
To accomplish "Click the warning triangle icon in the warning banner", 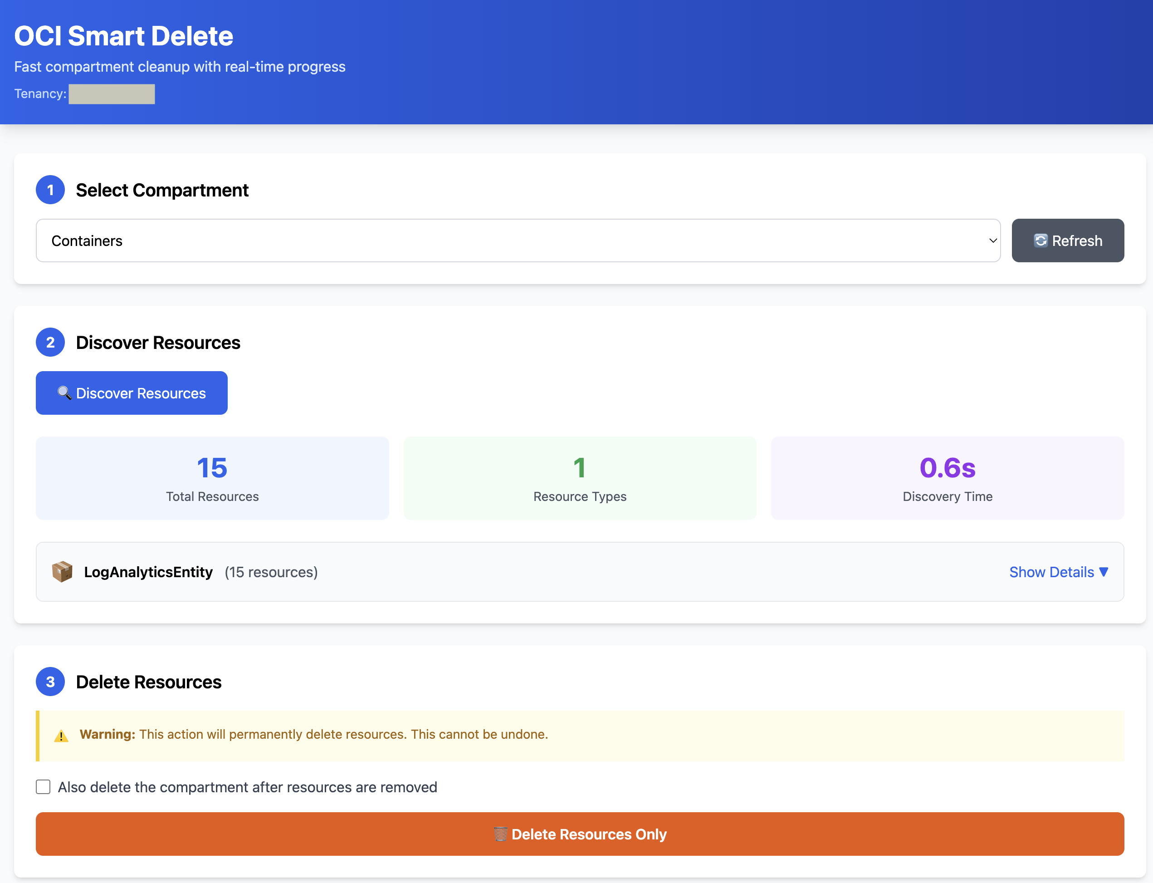I will tap(61, 735).
